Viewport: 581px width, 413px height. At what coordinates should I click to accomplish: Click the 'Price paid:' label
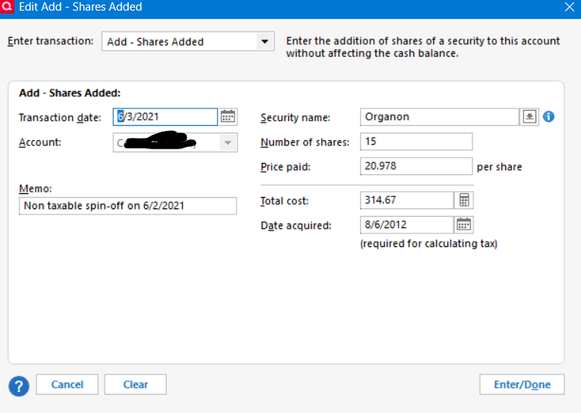point(285,167)
